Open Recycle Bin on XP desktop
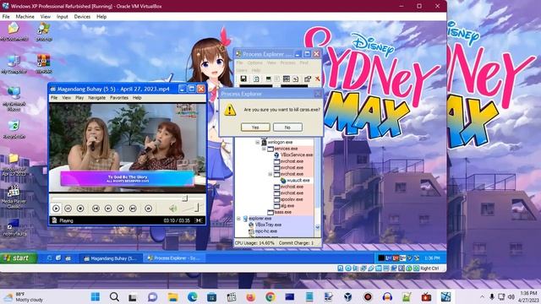Image resolution: width=541 pixels, height=304 pixels. point(14,129)
